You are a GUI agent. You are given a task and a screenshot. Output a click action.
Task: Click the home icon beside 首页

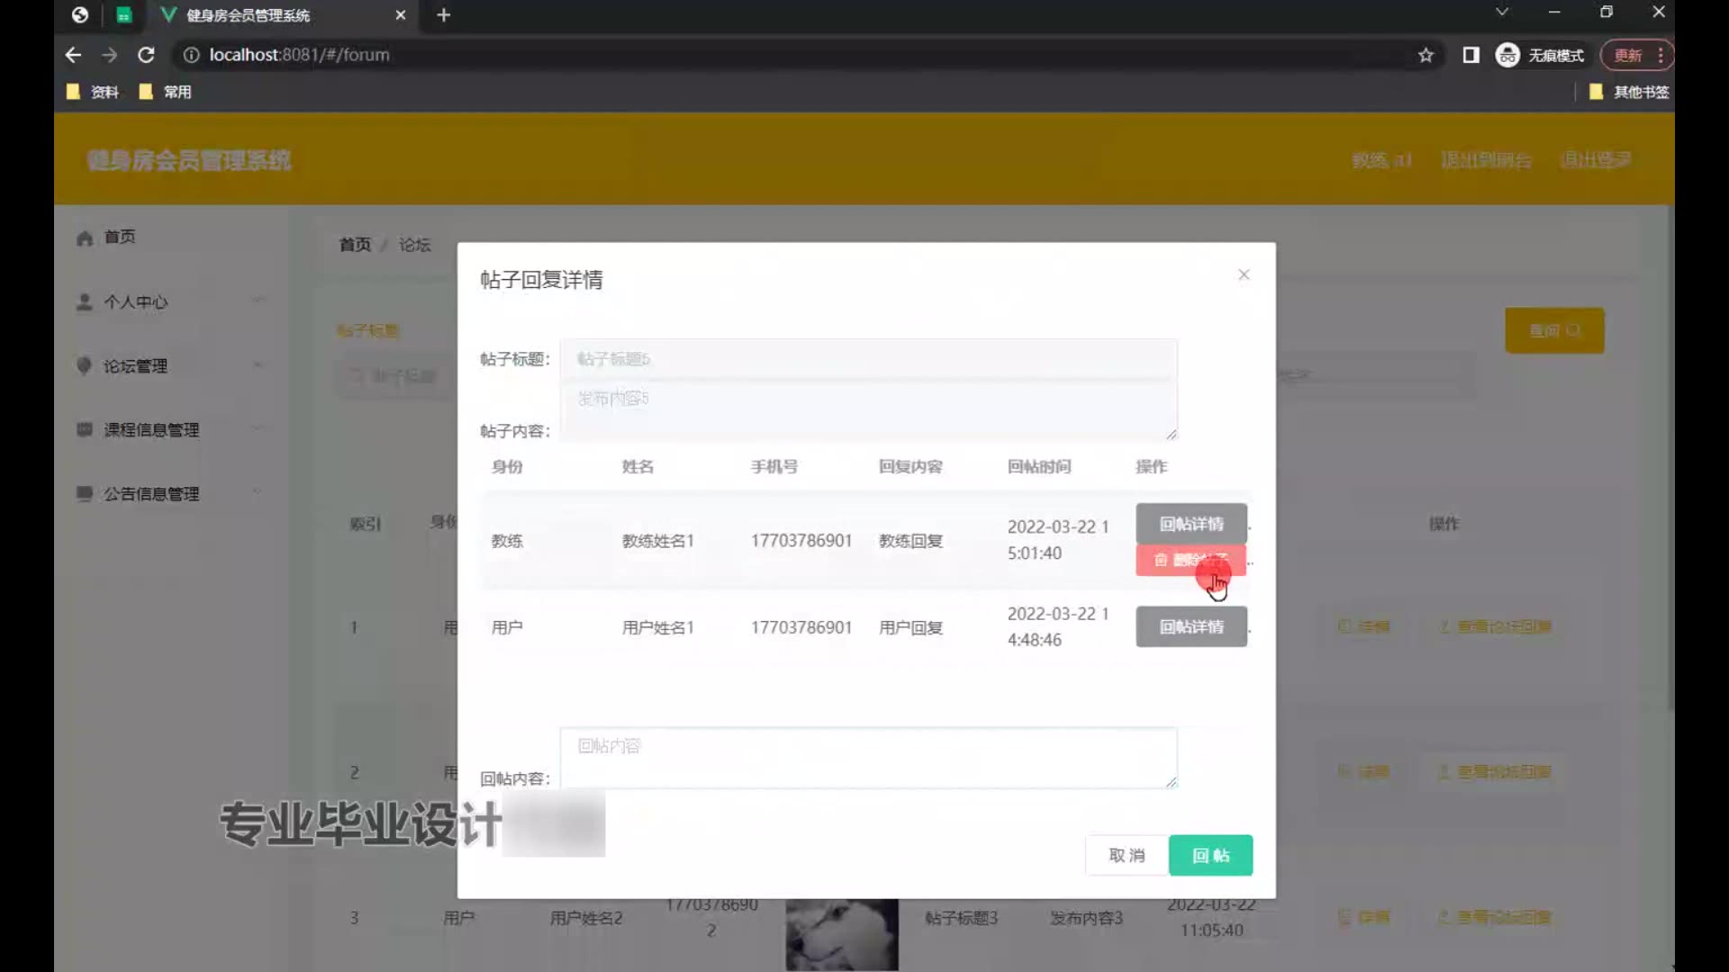click(x=85, y=238)
